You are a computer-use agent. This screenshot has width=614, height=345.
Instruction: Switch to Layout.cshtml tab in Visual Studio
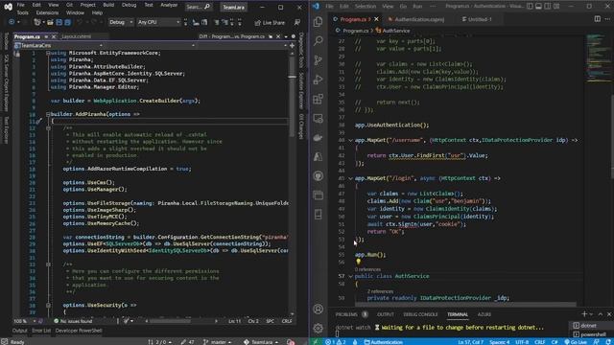click(x=77, y=36)
